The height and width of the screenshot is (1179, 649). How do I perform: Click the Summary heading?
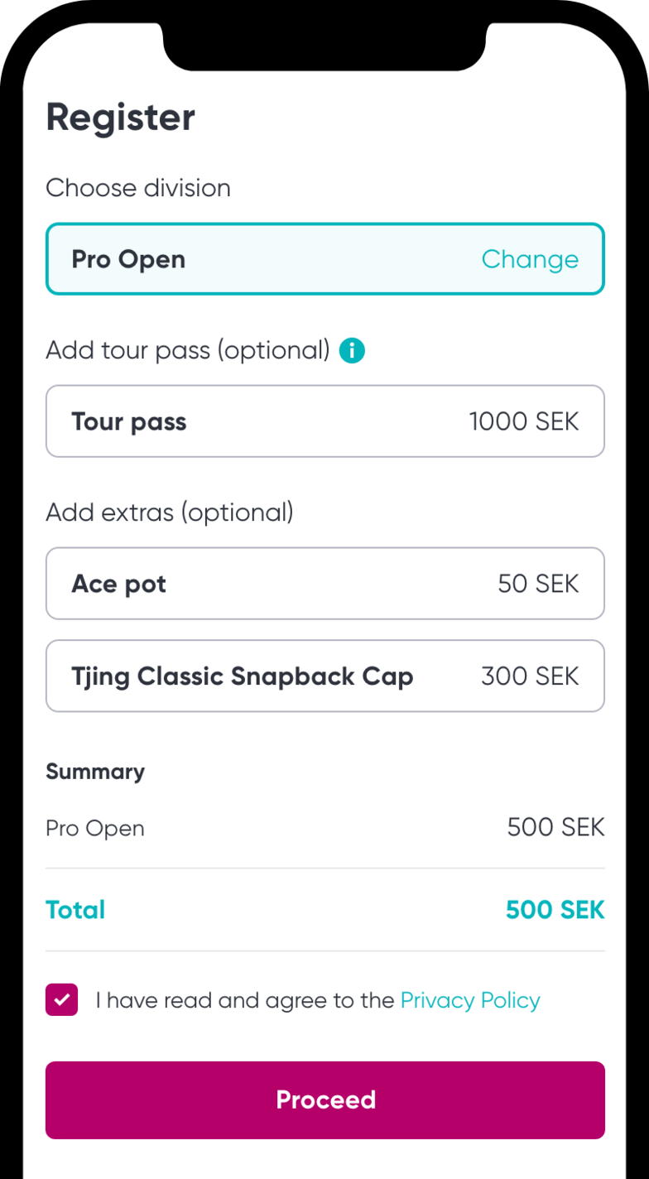[x=95, y=772]
